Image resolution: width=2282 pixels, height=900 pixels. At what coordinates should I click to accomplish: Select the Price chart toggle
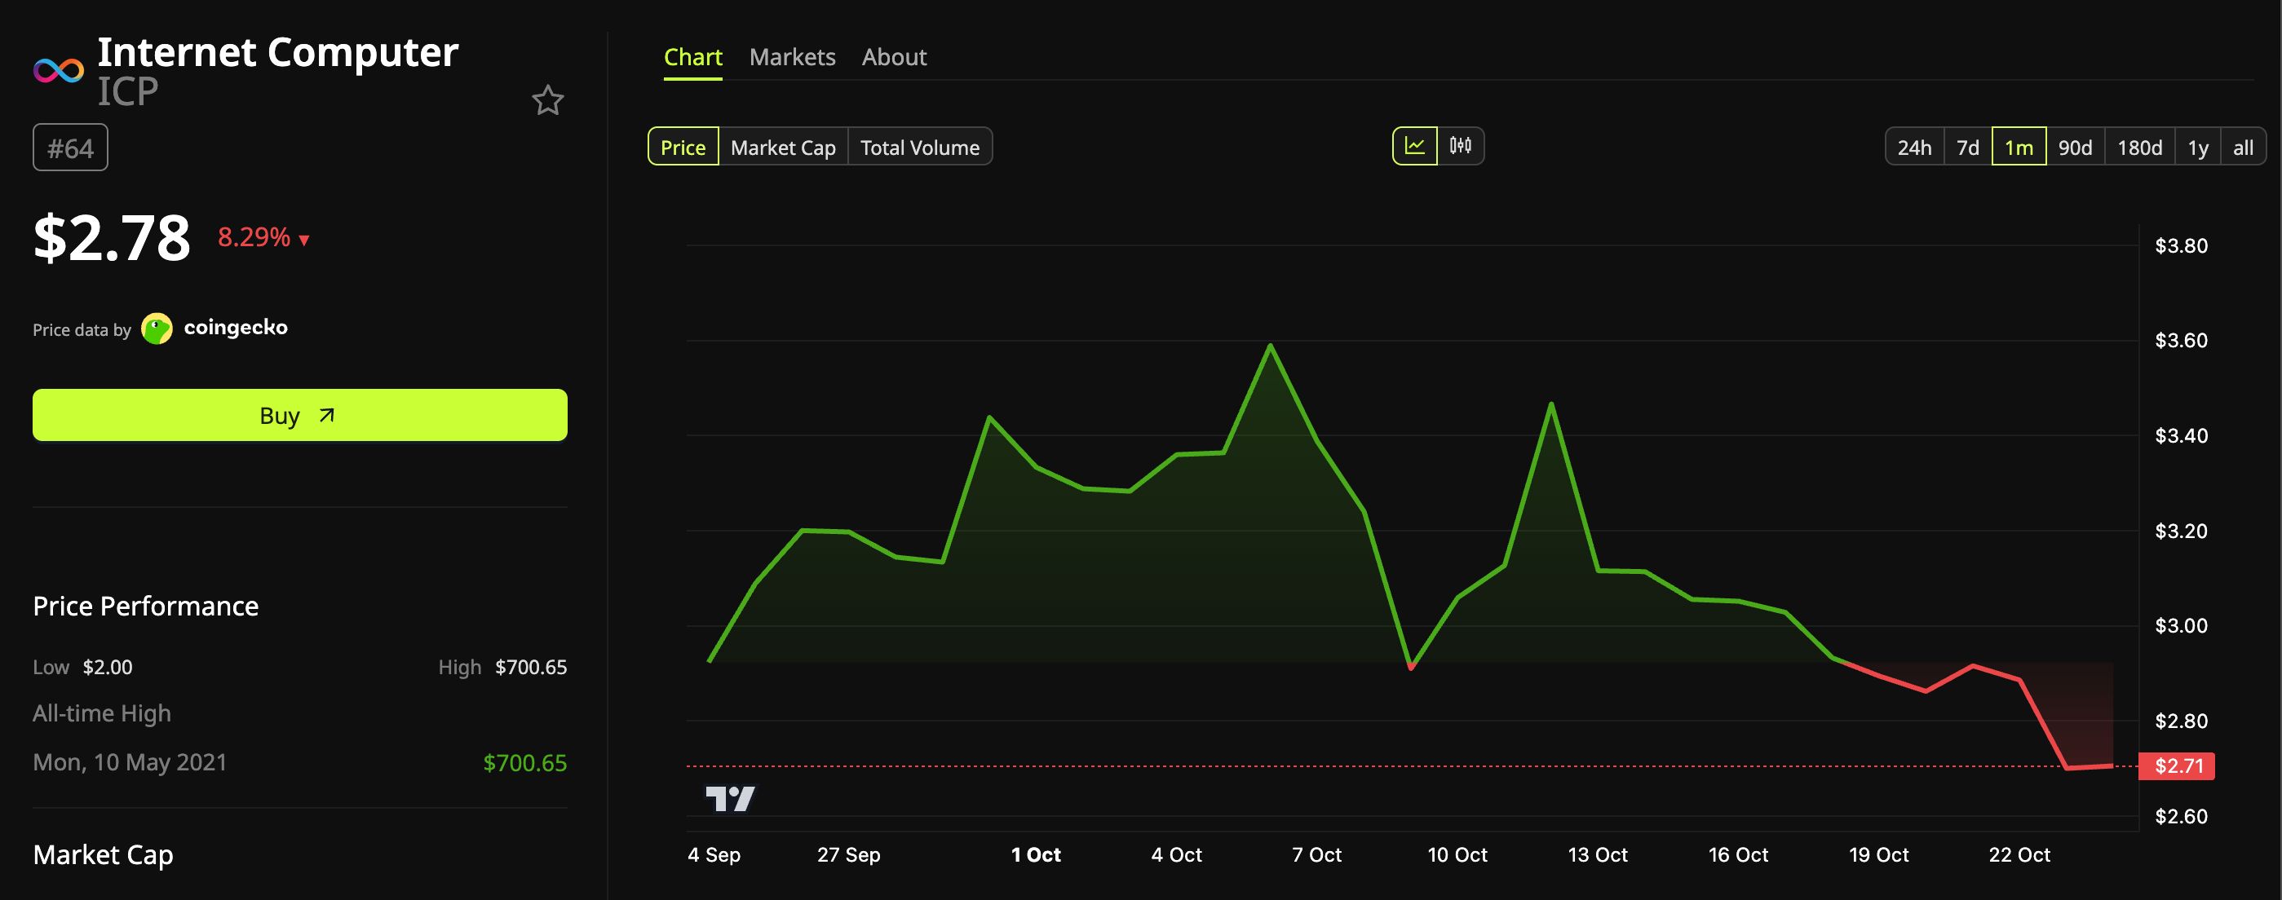click(x=683, y=147)
